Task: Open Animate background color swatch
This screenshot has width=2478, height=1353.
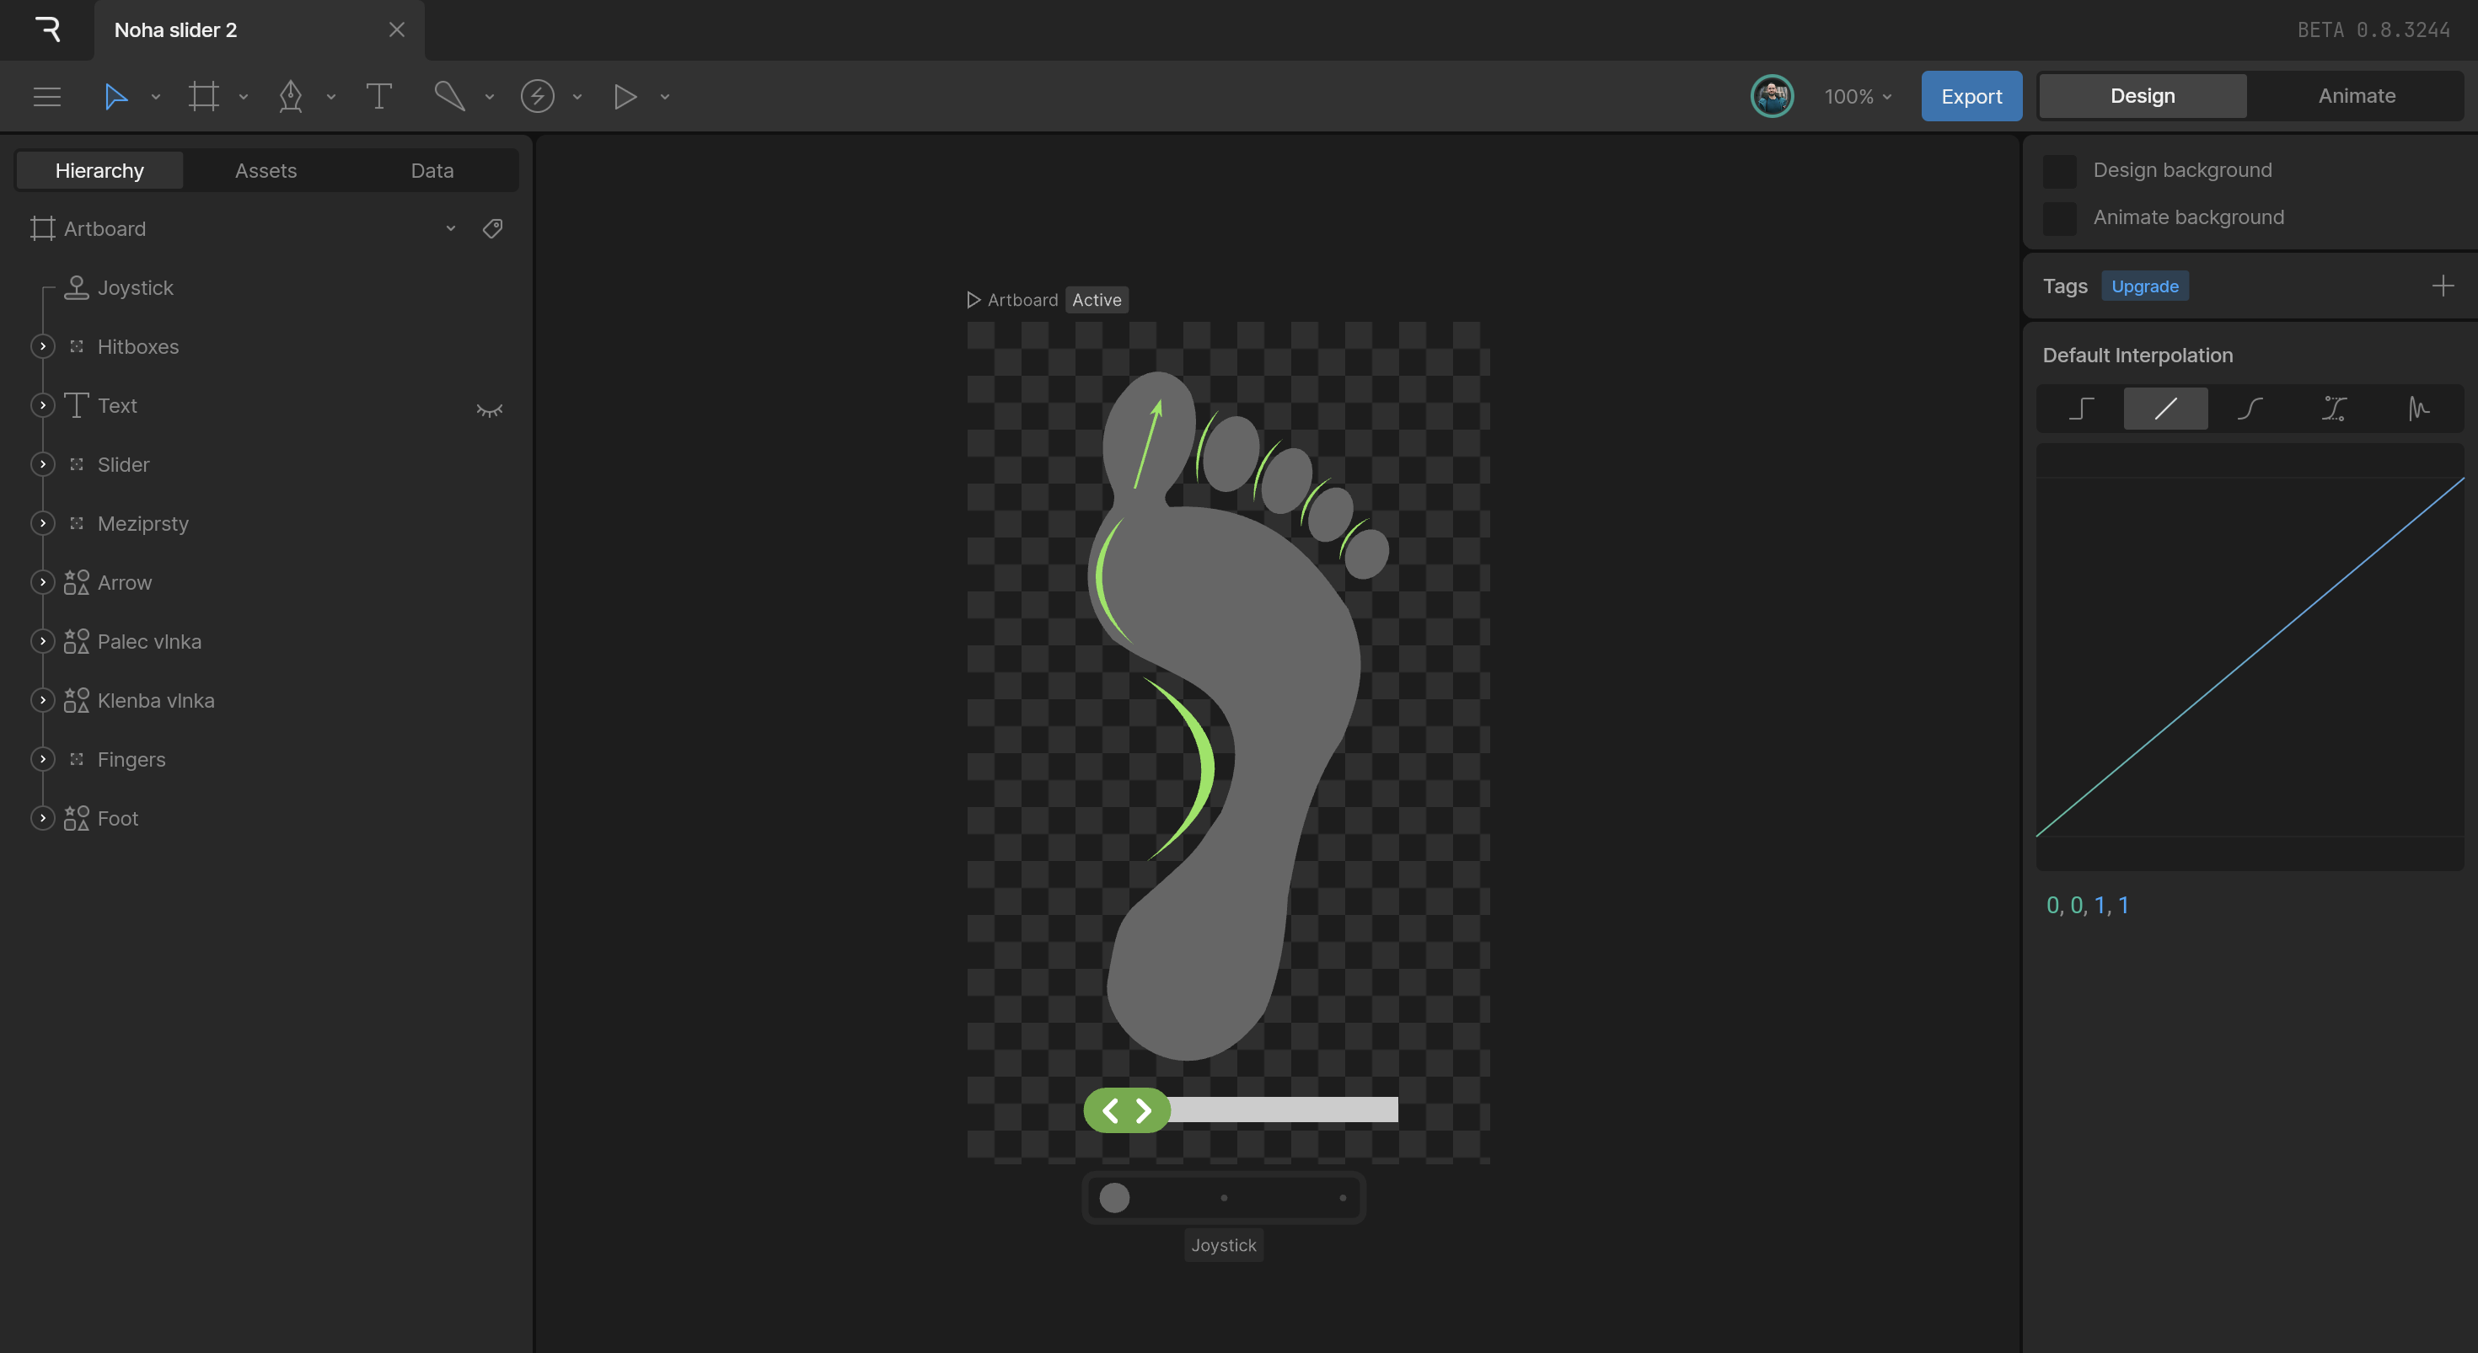Action: click(x=2058, y=218)
